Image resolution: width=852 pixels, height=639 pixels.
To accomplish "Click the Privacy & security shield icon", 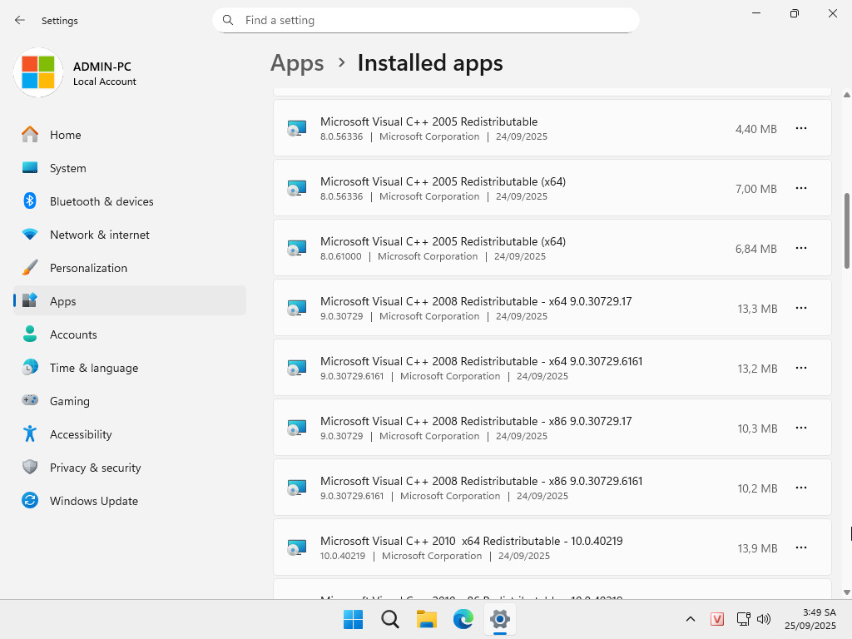I will 30,468.
